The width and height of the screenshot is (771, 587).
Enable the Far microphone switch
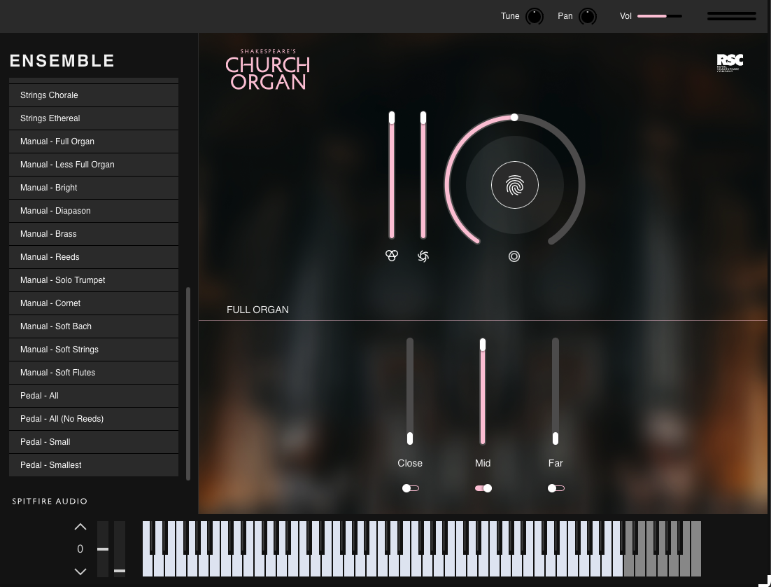pos(556,488)
